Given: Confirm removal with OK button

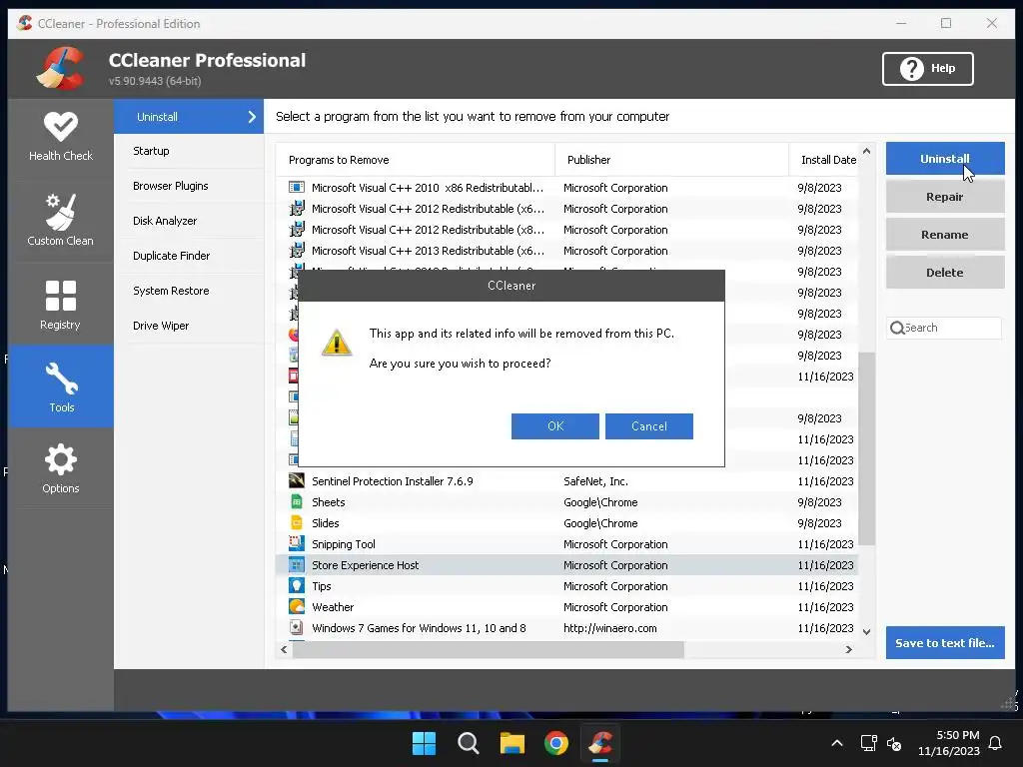Looking at the screenshot, I should coord(555,425).
